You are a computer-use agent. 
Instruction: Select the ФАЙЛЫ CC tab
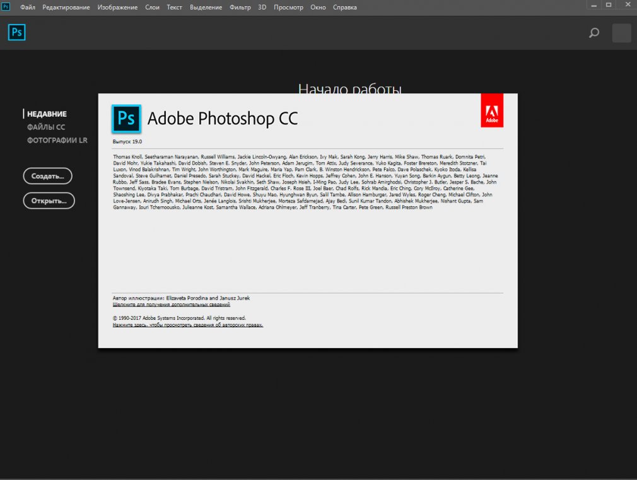pyautogui.click(x=46, y=127)
